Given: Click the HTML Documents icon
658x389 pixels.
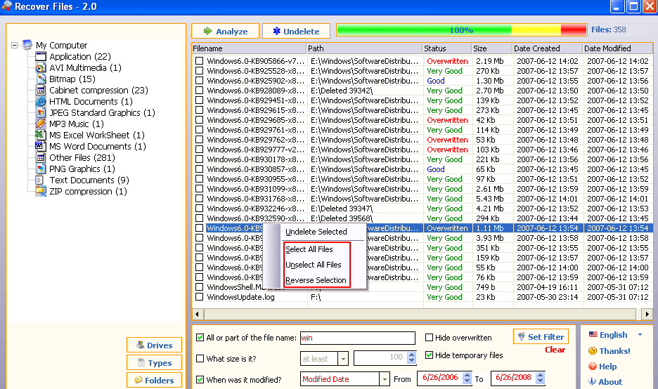Looking at the screenshot, I should (41, 101).
